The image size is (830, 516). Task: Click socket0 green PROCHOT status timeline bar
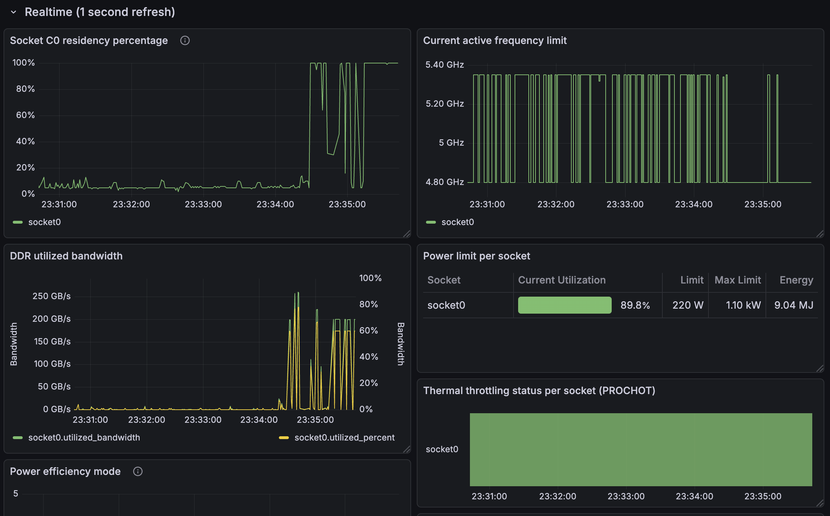641,449
